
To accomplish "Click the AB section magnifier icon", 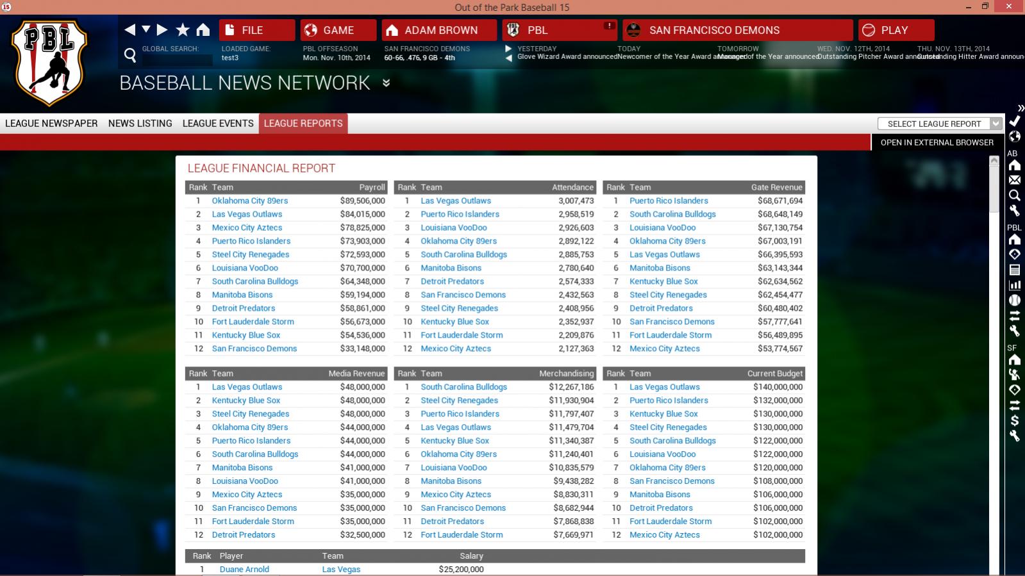I will (1015, 195).
